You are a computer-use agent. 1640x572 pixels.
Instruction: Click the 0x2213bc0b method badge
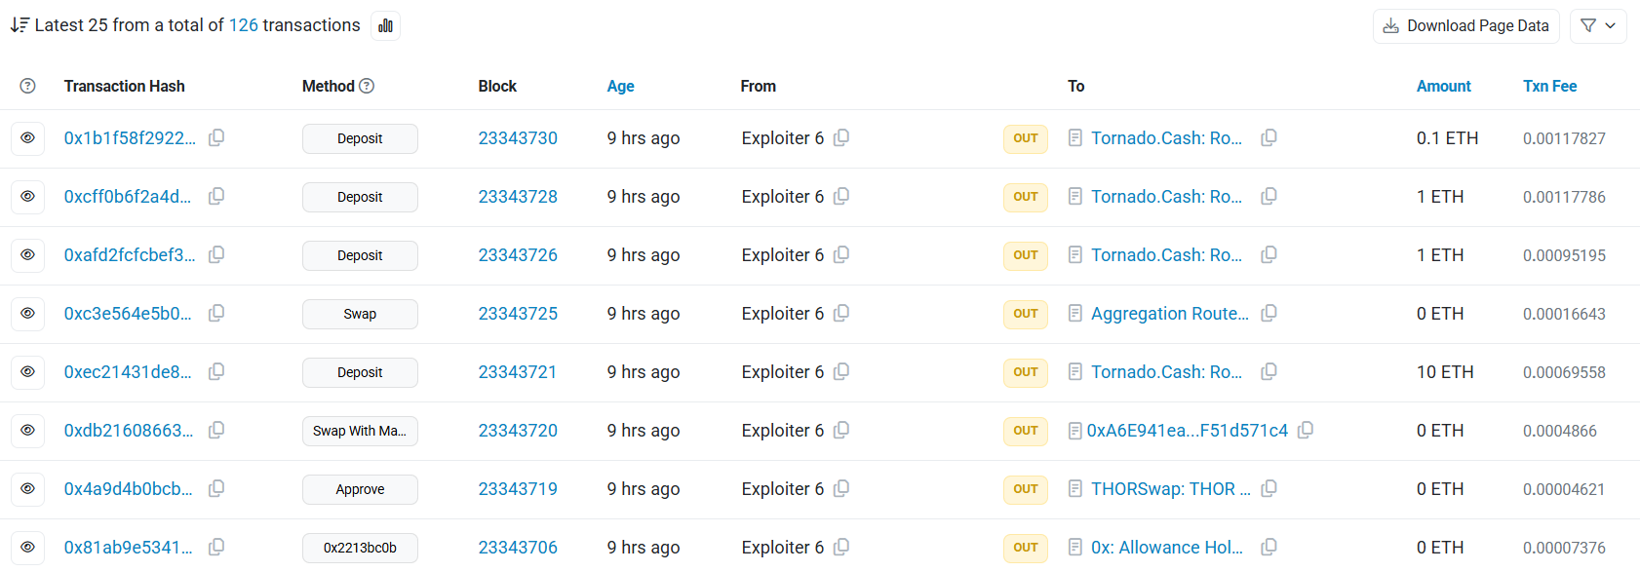click(x=360, y=548)
